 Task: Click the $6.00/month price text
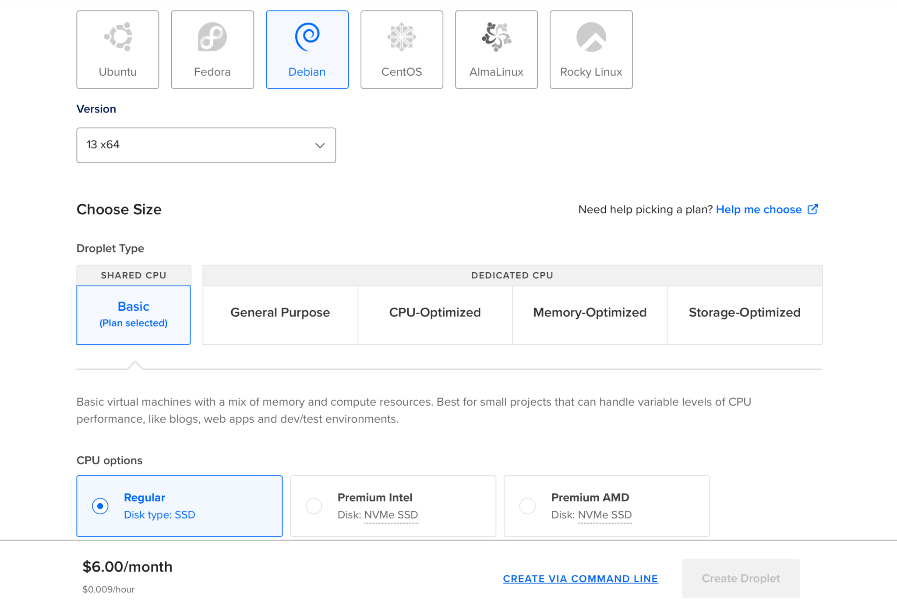127,567
